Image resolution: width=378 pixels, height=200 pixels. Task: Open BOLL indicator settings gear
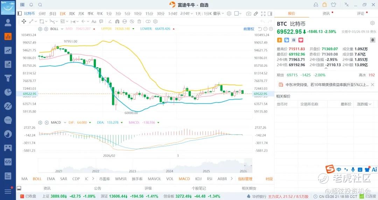[x=40, y=29]
